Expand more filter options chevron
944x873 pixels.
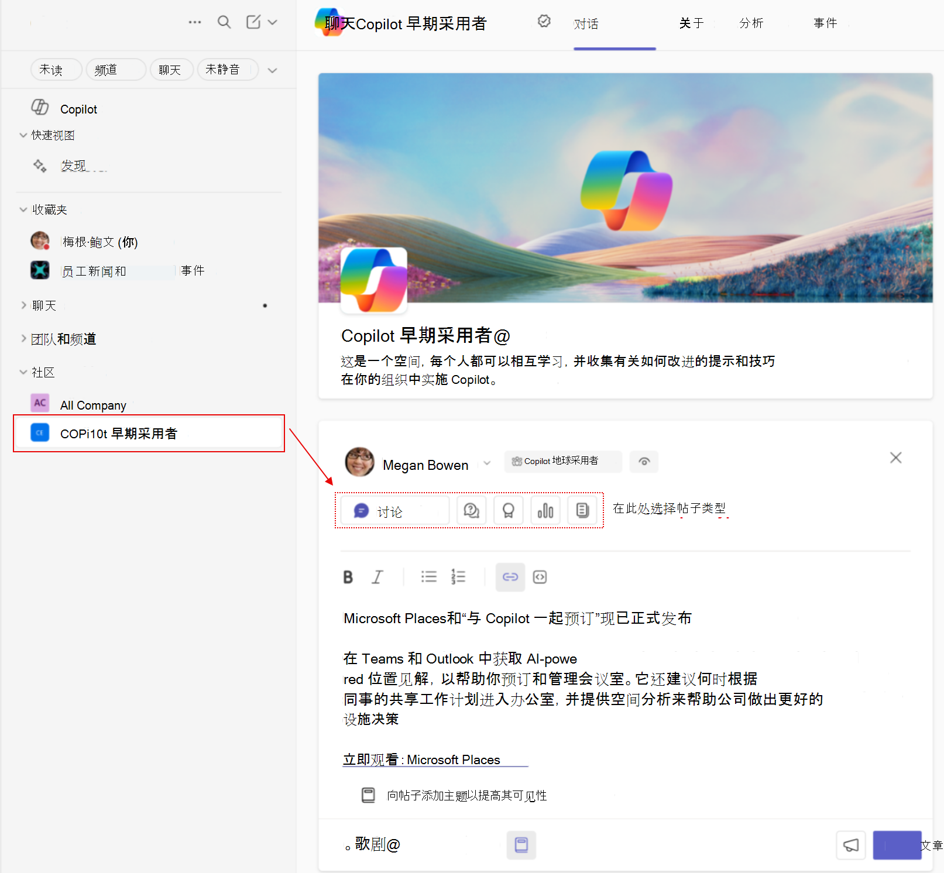click(x=272, y=70)
